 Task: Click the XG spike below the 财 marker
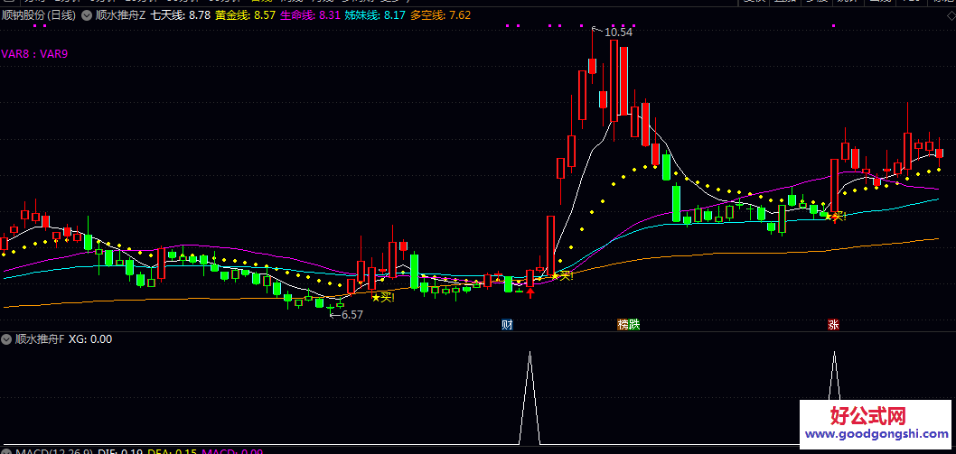(x=530, y=397)
